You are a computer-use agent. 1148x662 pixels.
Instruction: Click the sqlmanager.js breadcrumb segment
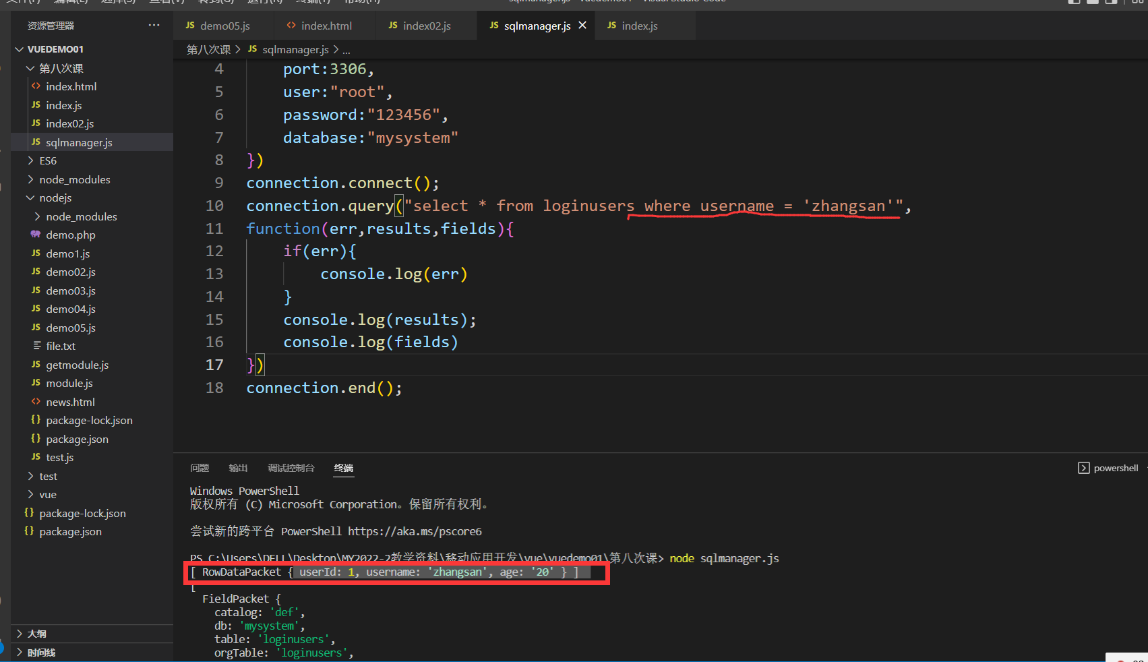click(289, 49)
